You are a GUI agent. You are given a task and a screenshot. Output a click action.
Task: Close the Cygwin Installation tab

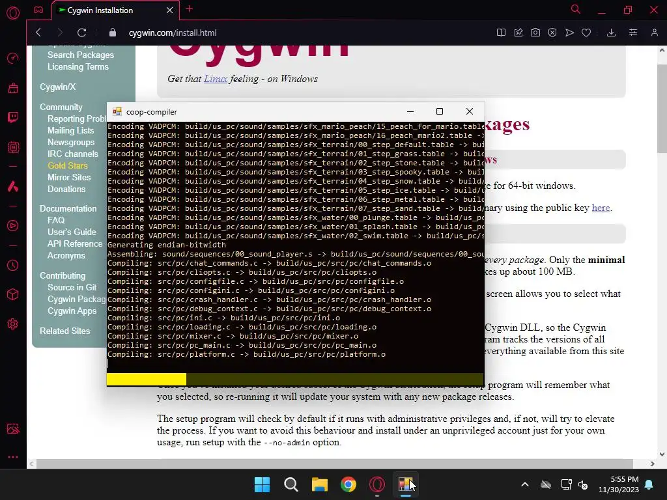pyautogui.click(x=170, y=10)
